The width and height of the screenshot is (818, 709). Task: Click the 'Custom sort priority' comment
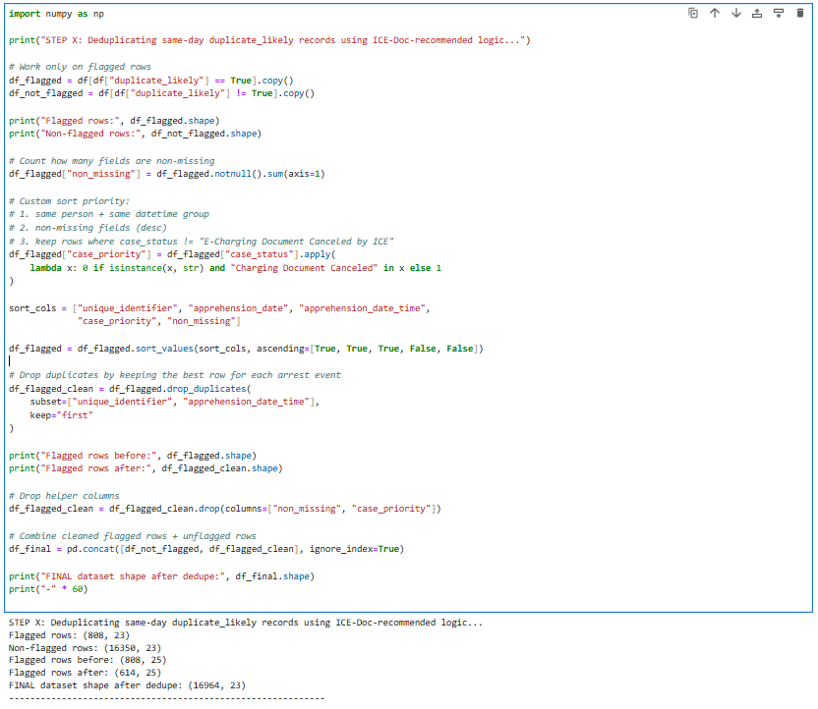click(68, 200)
